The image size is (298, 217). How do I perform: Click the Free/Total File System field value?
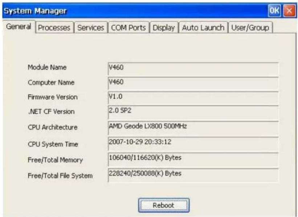tap(193, 175)
